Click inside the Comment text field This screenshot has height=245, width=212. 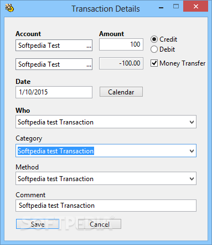point(106,206)
